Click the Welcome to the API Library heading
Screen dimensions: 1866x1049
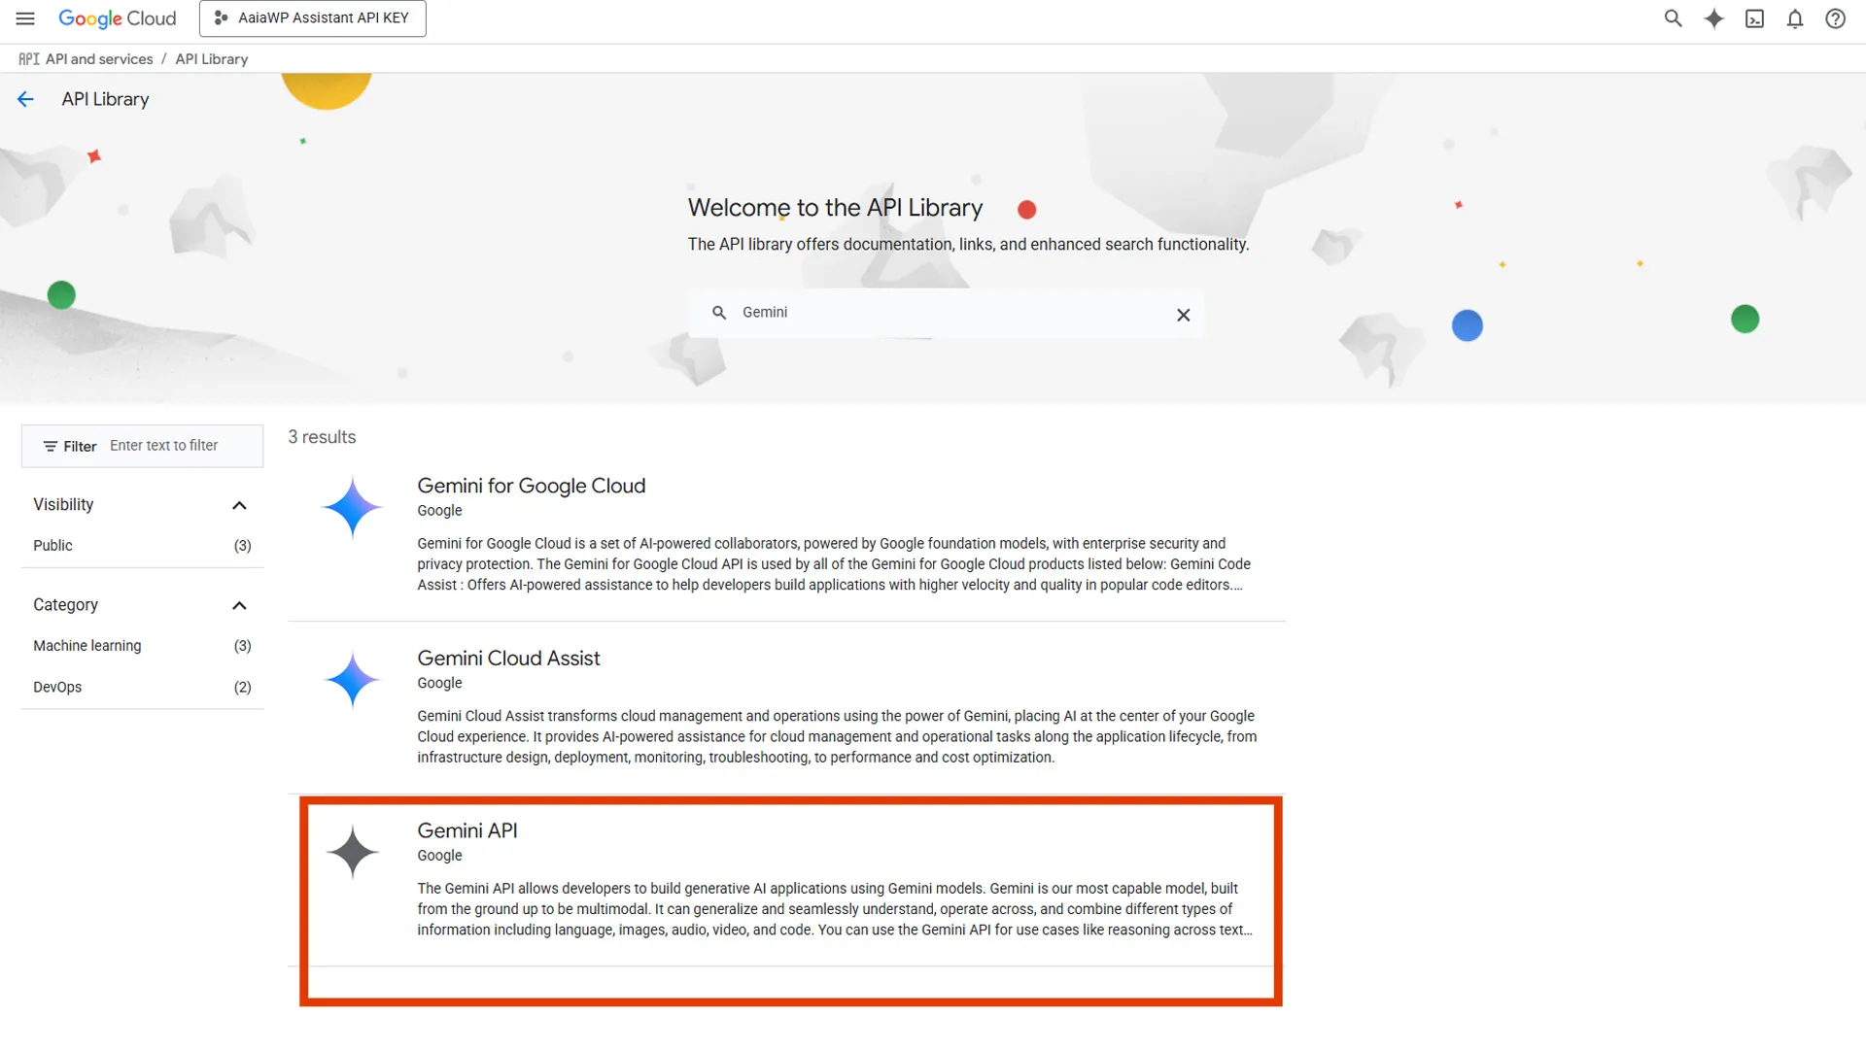coord(835,208)
